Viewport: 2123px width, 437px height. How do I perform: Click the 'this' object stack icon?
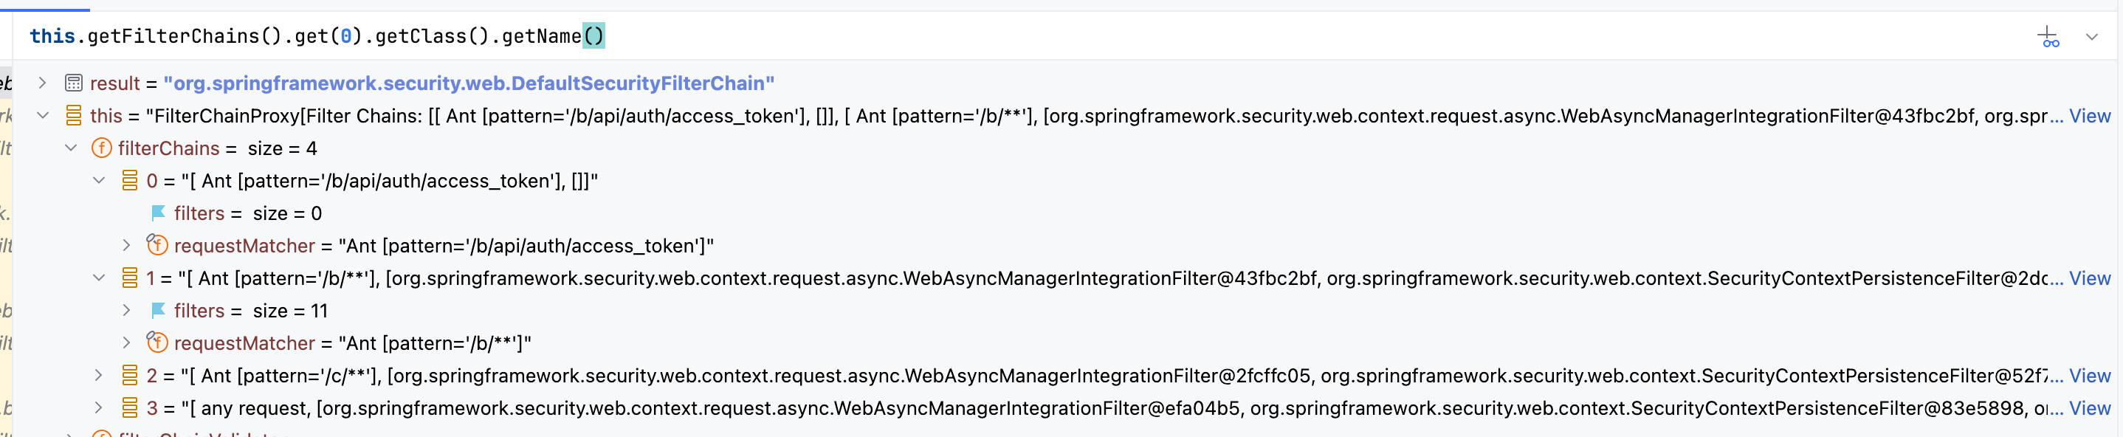(73, 115)
